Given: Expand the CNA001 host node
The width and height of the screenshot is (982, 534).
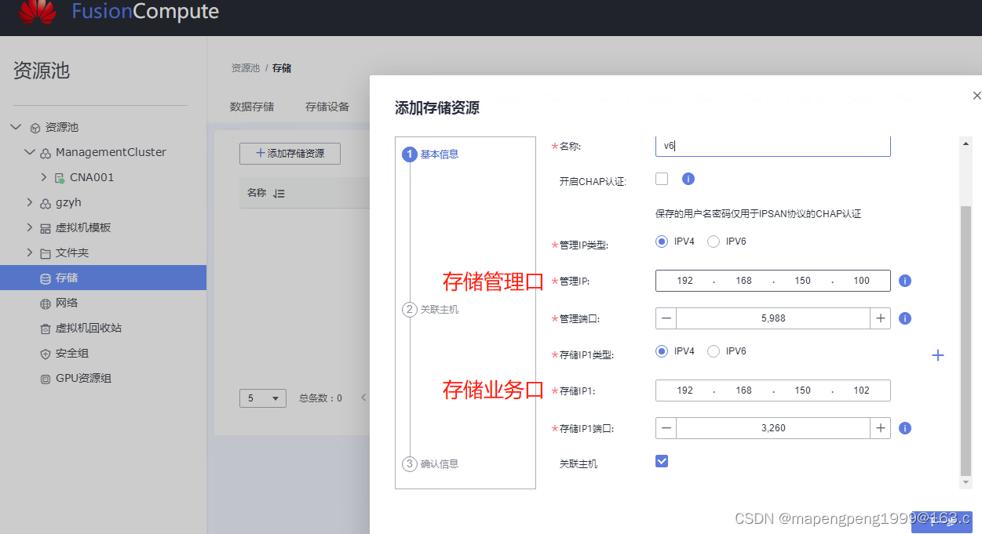Looking at the screenshot, I should [43, 178].
